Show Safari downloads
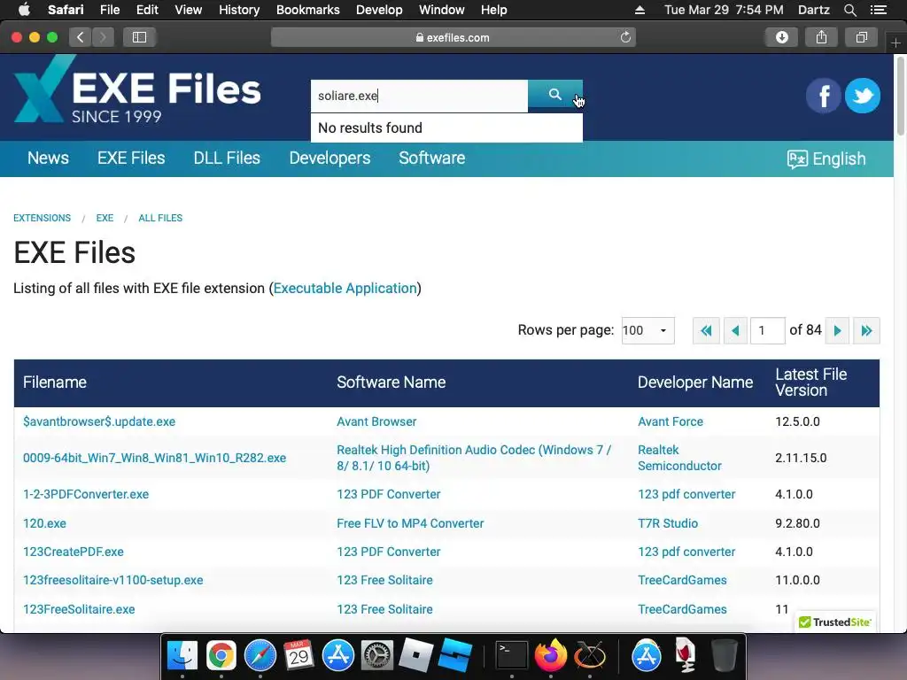This screenshot has height=680, width=907. point(781,37)
